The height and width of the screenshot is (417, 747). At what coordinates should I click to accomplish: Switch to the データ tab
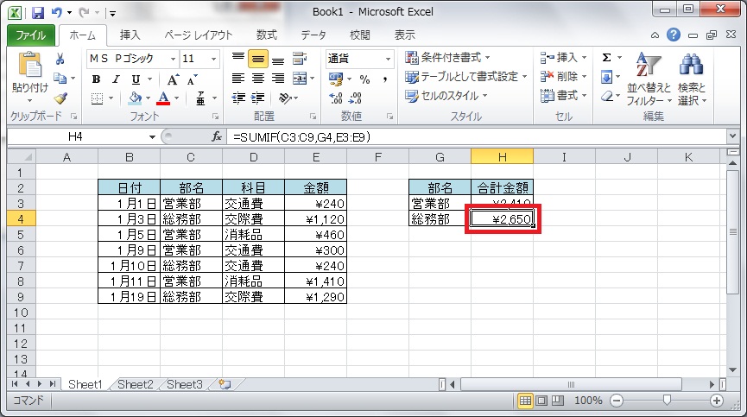tap(313, 35)
